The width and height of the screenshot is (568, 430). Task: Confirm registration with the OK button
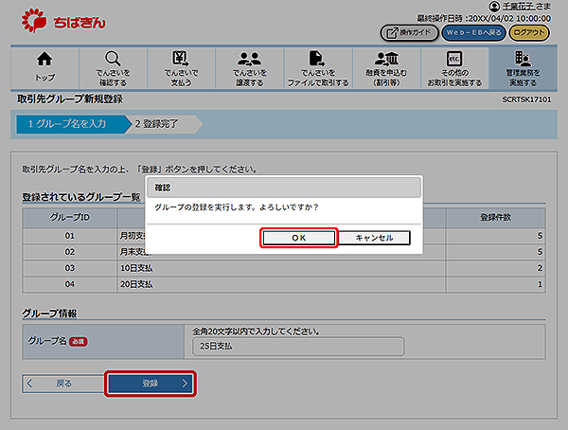[299, 238]
